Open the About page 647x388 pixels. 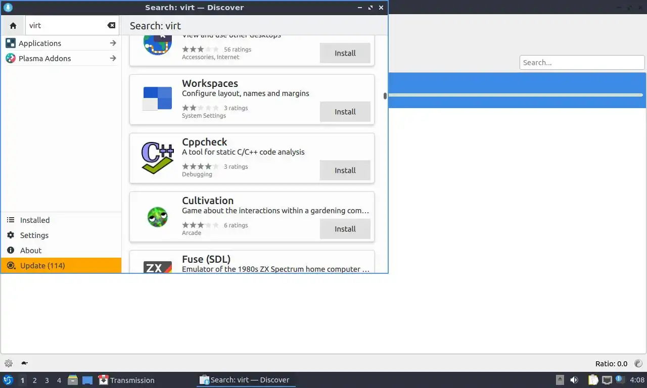(61, 251)
